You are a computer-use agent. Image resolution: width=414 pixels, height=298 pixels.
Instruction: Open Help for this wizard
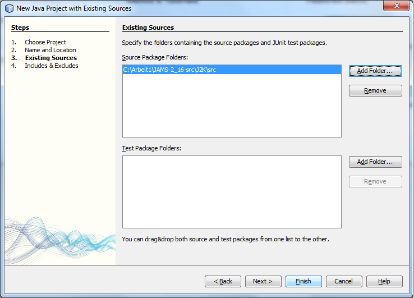[x=384, y=281]
